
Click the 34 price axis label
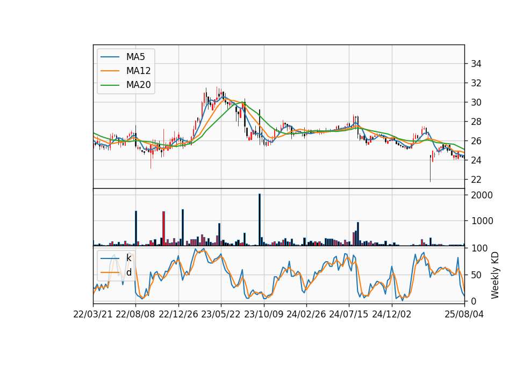pyautogui.click(x=476, y=64)
